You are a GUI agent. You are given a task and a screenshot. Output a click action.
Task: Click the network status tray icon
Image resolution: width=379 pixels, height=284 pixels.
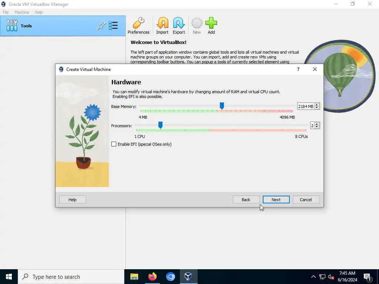click(322, 277)
